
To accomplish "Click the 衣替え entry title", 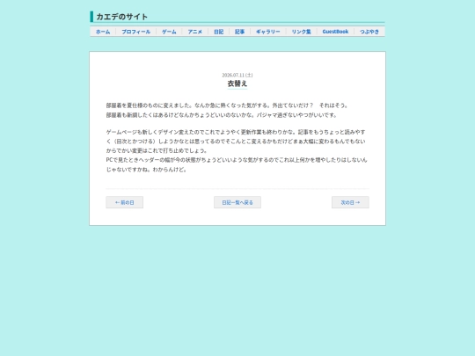I will tap(237, 84).
